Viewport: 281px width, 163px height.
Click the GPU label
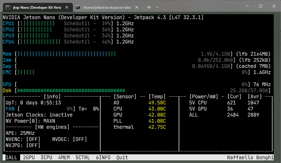(x=7, y=84)
